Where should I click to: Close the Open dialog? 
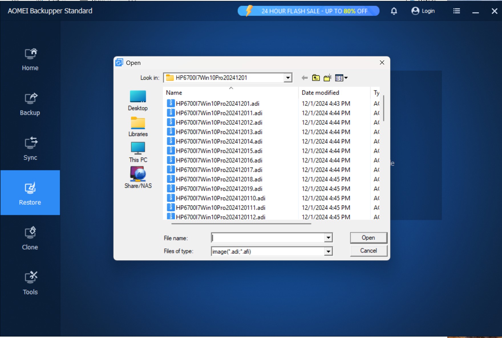coord(382,63)
